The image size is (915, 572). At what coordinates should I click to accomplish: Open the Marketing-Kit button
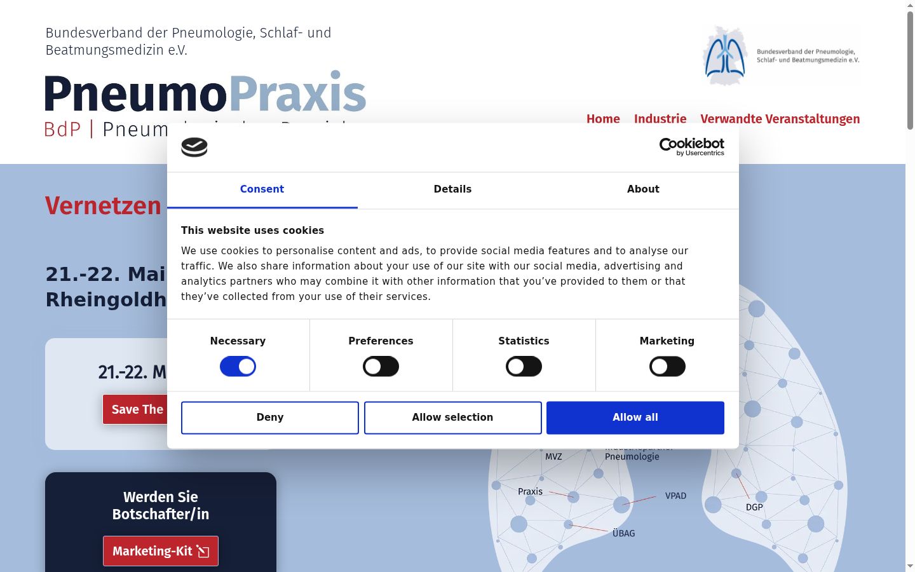(x=161, y=551)
